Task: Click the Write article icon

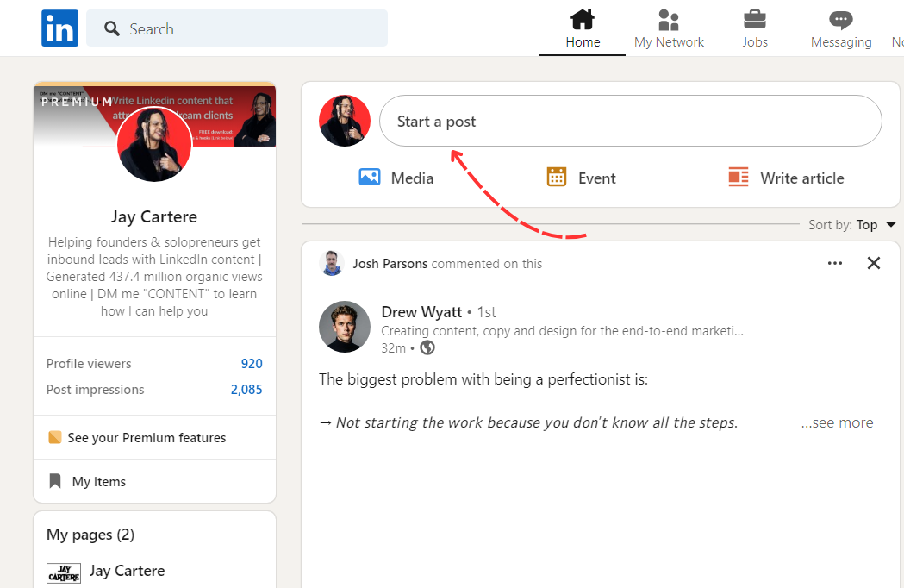Action: coord(738,177)
